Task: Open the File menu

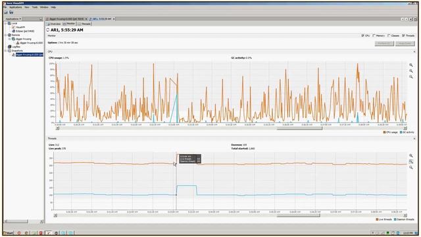Action: click(x=5, y=7)
